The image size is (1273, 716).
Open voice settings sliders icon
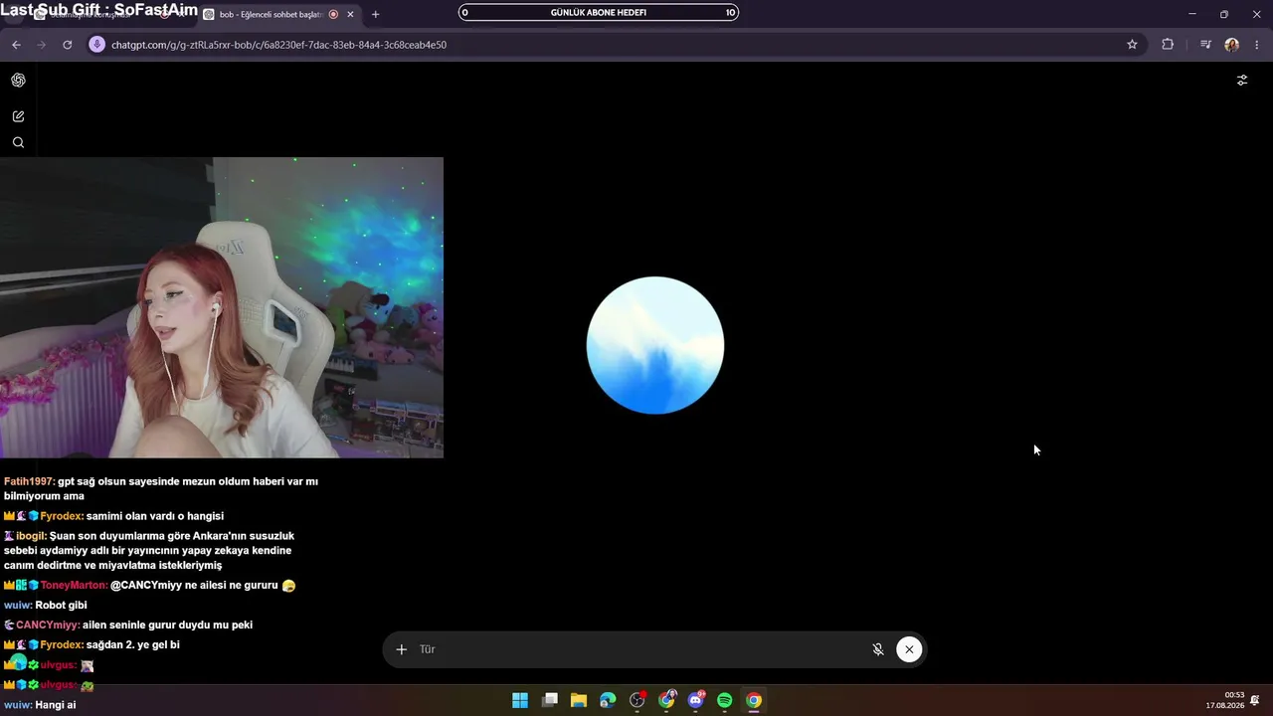coord(1242,81)
